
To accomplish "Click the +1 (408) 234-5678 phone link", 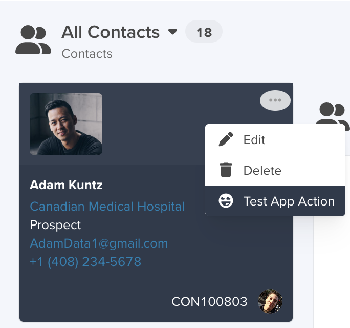I will (85, 261).
